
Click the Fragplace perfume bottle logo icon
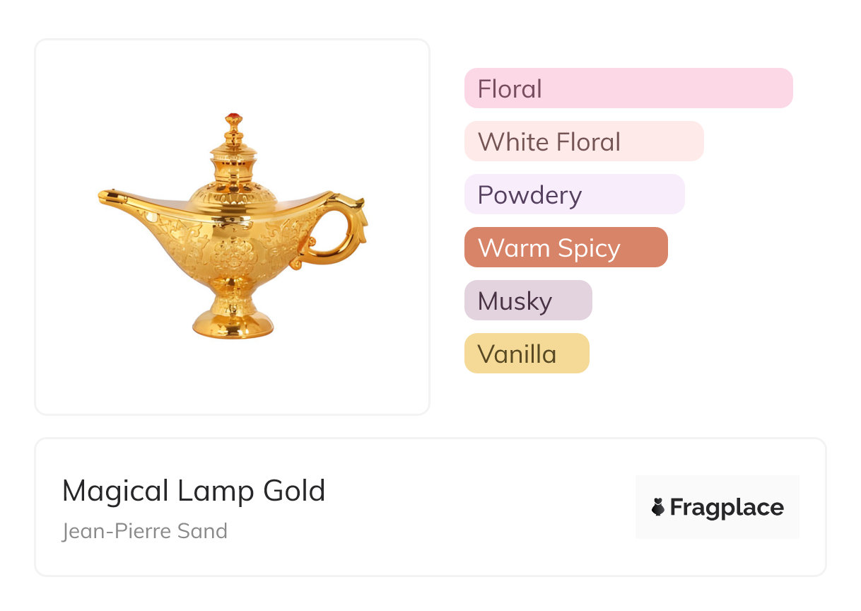coord(658,507)
